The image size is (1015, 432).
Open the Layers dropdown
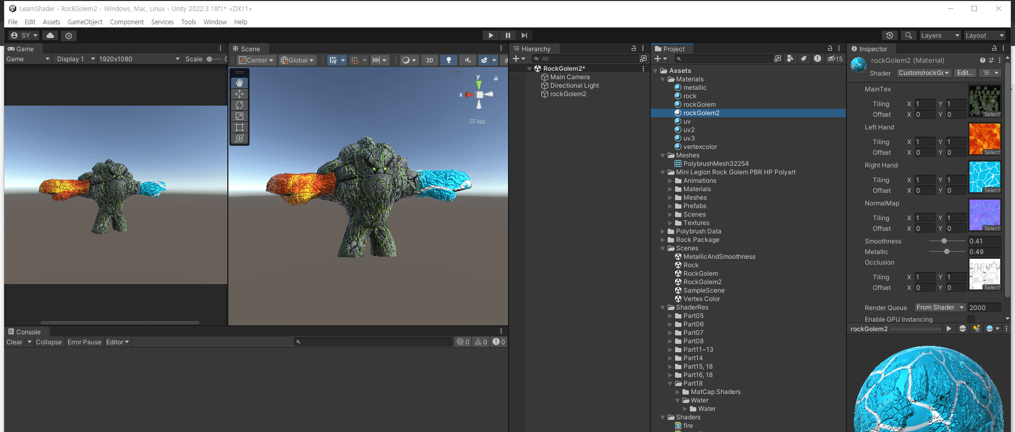point(940,35)
